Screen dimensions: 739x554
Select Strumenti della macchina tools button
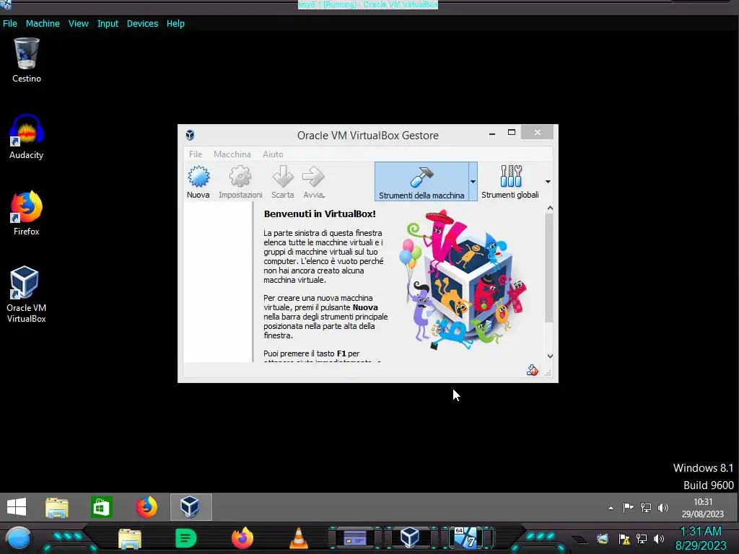[421, 182]
